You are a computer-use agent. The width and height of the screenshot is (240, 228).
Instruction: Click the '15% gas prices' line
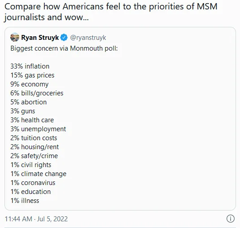pos(32,75)
